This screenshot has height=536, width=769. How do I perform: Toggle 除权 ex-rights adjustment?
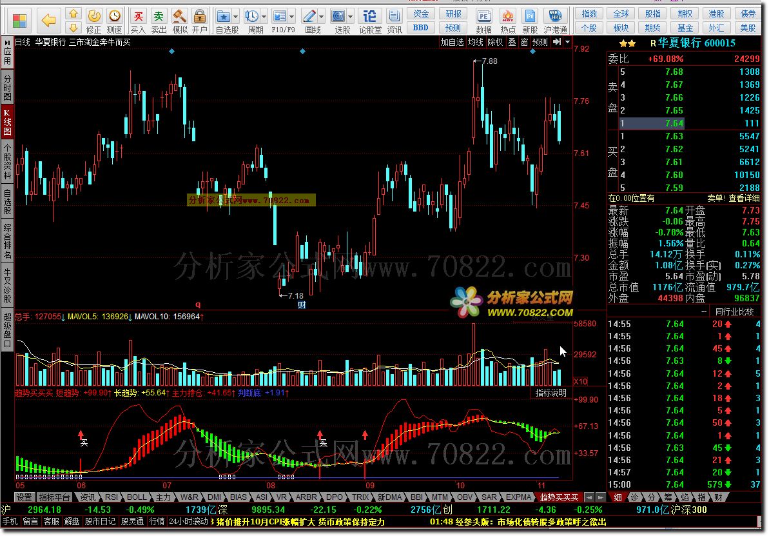pos(495,42)
